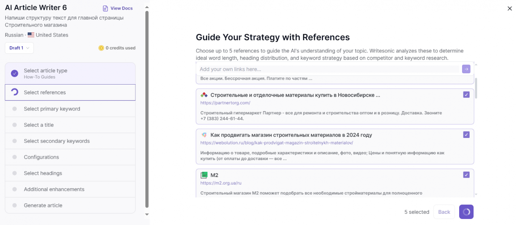Click the Back button

(444, 212)
